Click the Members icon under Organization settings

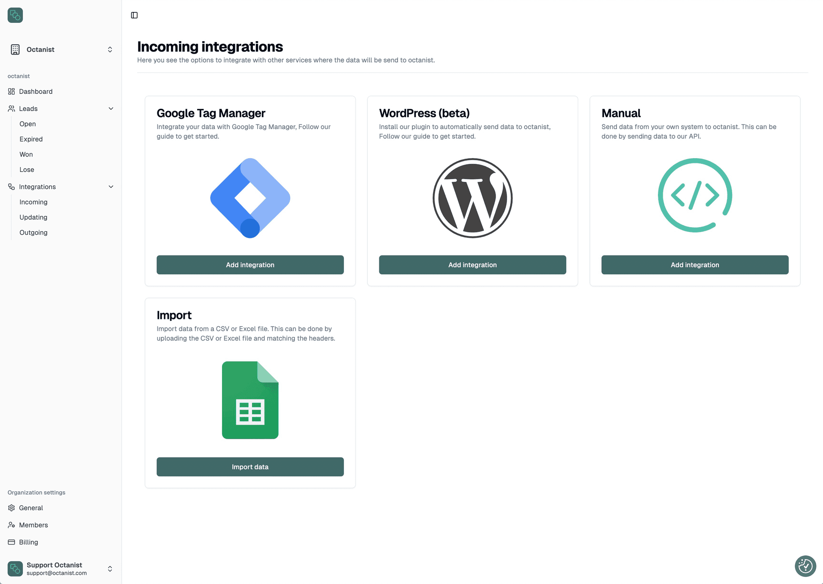[11, 525]
